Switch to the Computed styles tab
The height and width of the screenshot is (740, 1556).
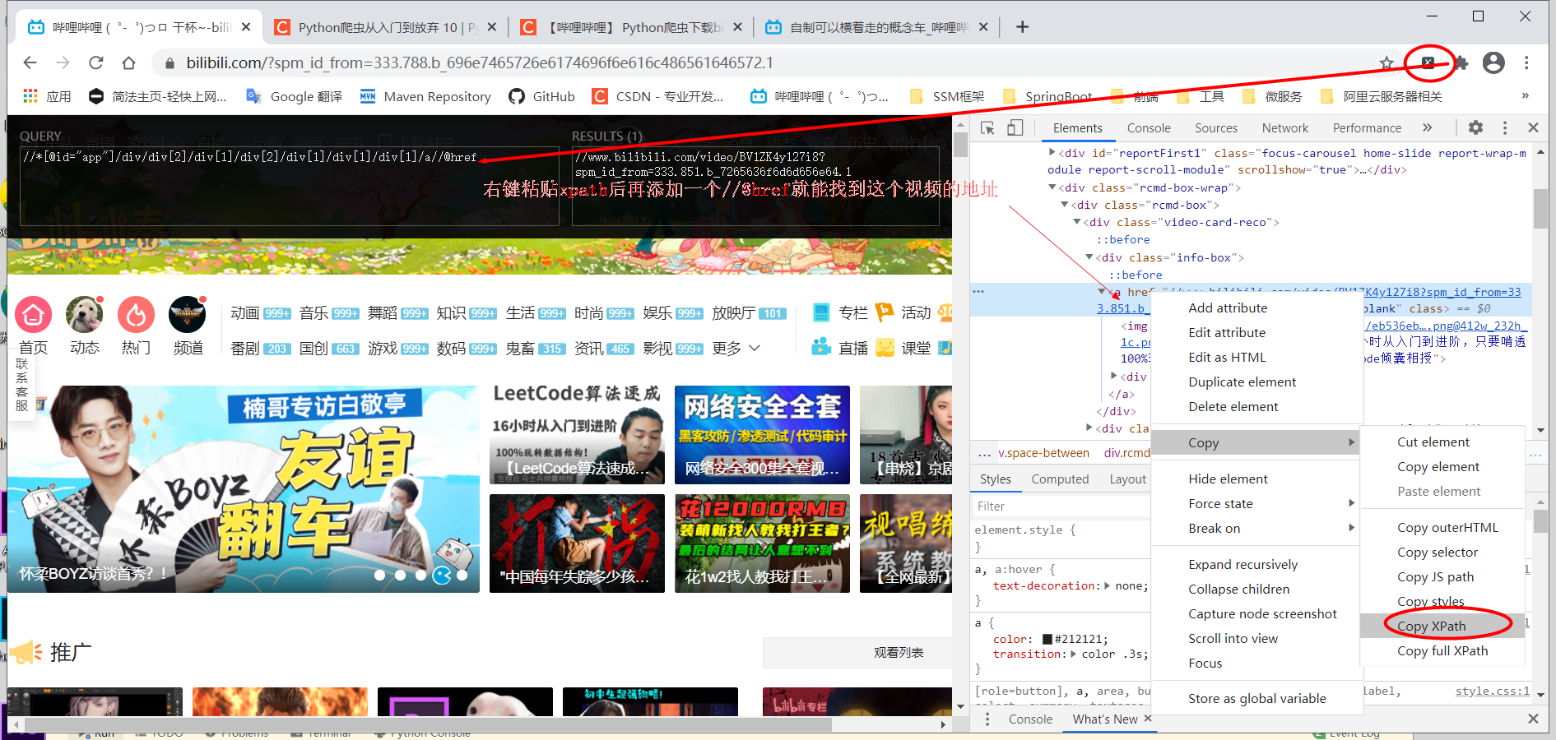pyautogui.click(x=1060, y=479)
